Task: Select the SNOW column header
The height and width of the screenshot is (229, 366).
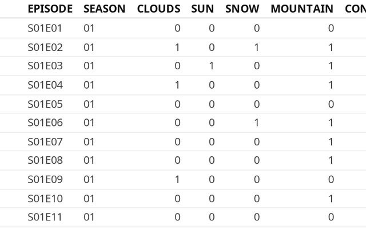Action: (x=242, y=9)
